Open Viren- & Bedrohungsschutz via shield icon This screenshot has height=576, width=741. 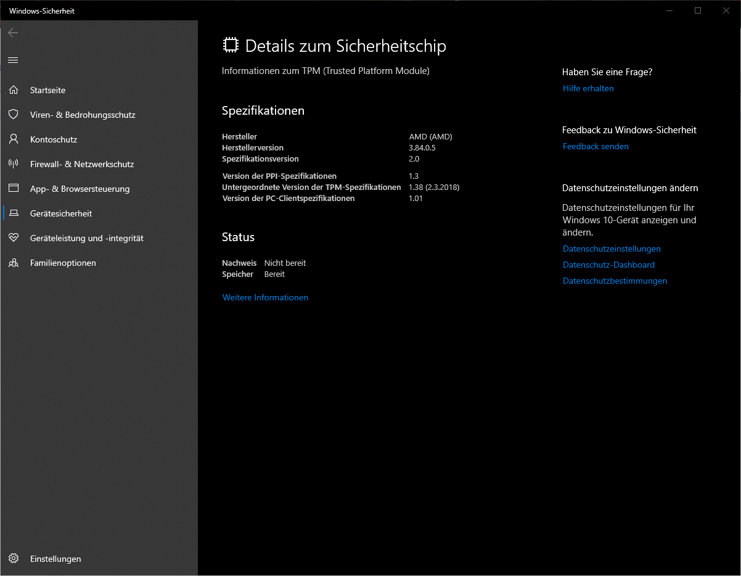coord(14,115)
